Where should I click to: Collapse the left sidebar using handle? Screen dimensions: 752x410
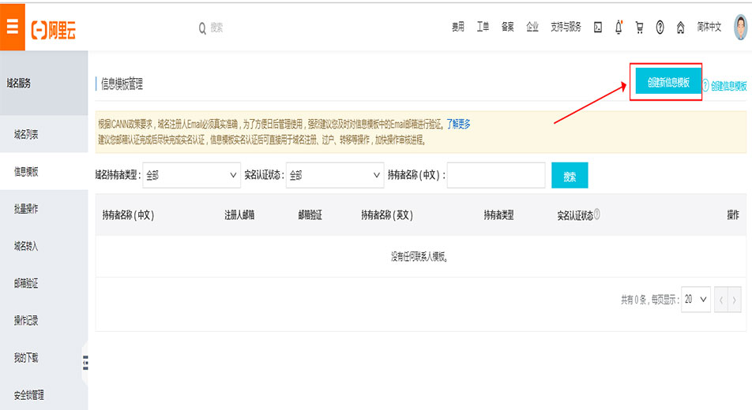pyautogui.click(x=85, y=363)
